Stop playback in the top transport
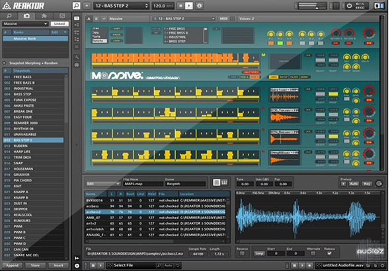This screenshot has height=271, width=390. click(181, 6)
